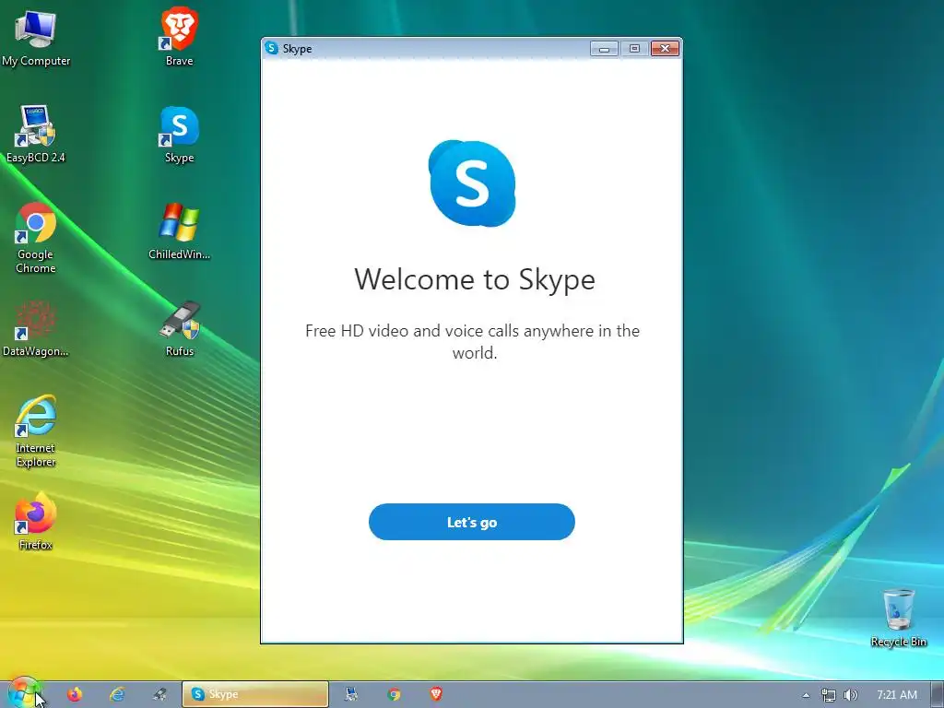Select the Skype desktop shortcut

point(180,135)
